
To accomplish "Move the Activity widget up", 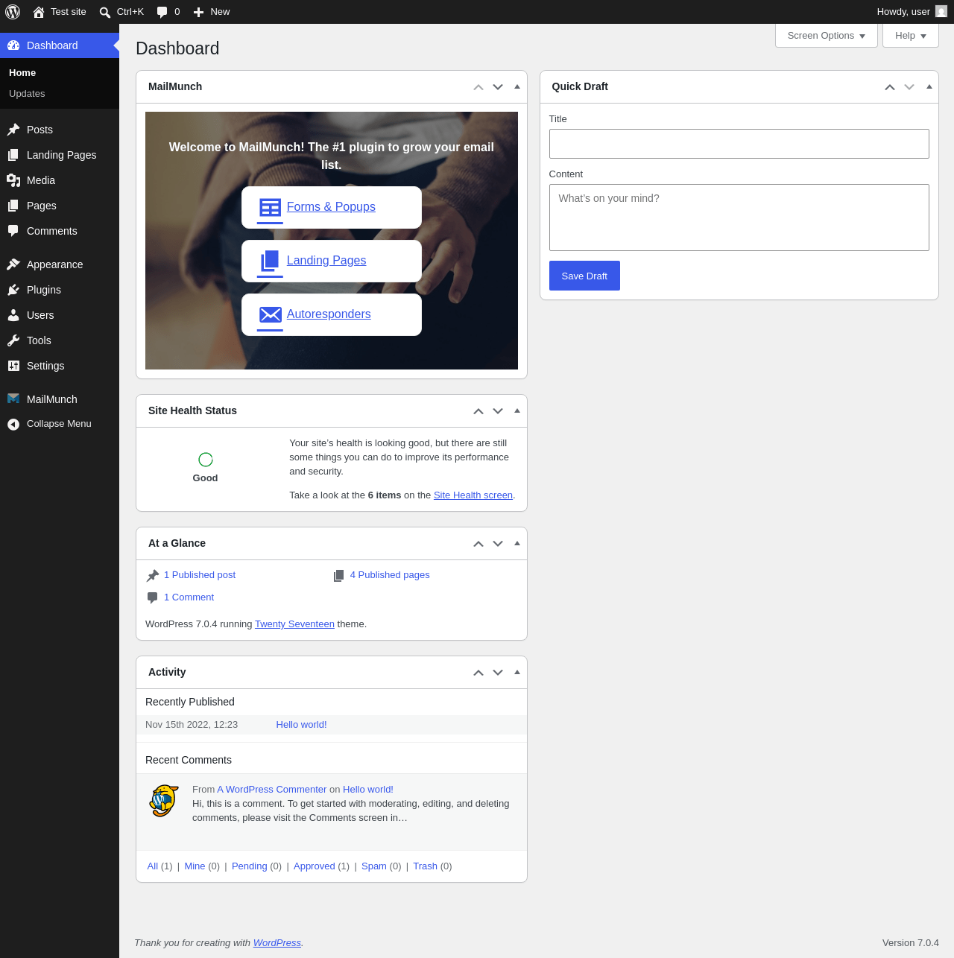I will click(x=478, y=673).
